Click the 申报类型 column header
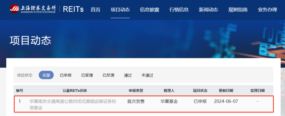 pyautogui.click(x=136, y=91)
